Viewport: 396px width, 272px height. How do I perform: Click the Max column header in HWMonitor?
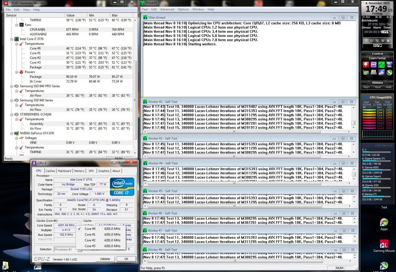[x=122, y=15]
